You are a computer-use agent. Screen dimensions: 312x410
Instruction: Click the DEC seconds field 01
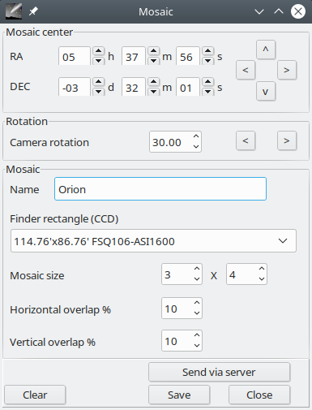188,87
